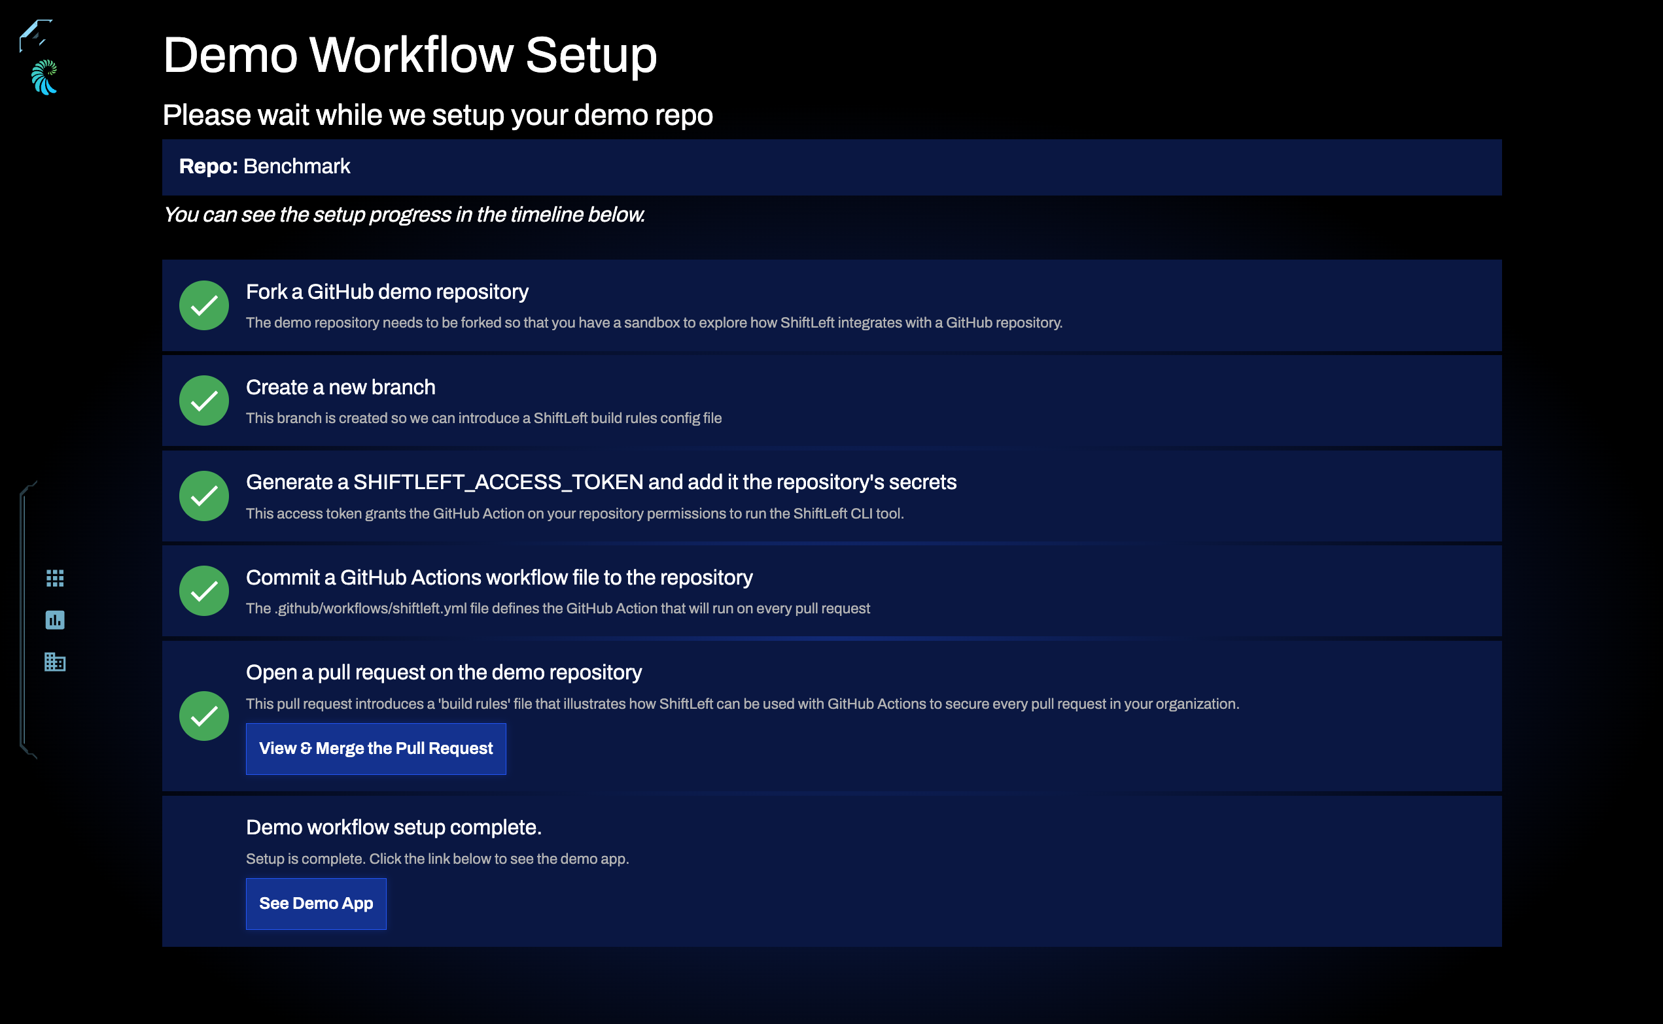This screenshot has height=1024, width=1663.
Task: Click the checkmark beside Generate a SHIFTLEFT_ACCESS_TOKEN
Action: 204,496
